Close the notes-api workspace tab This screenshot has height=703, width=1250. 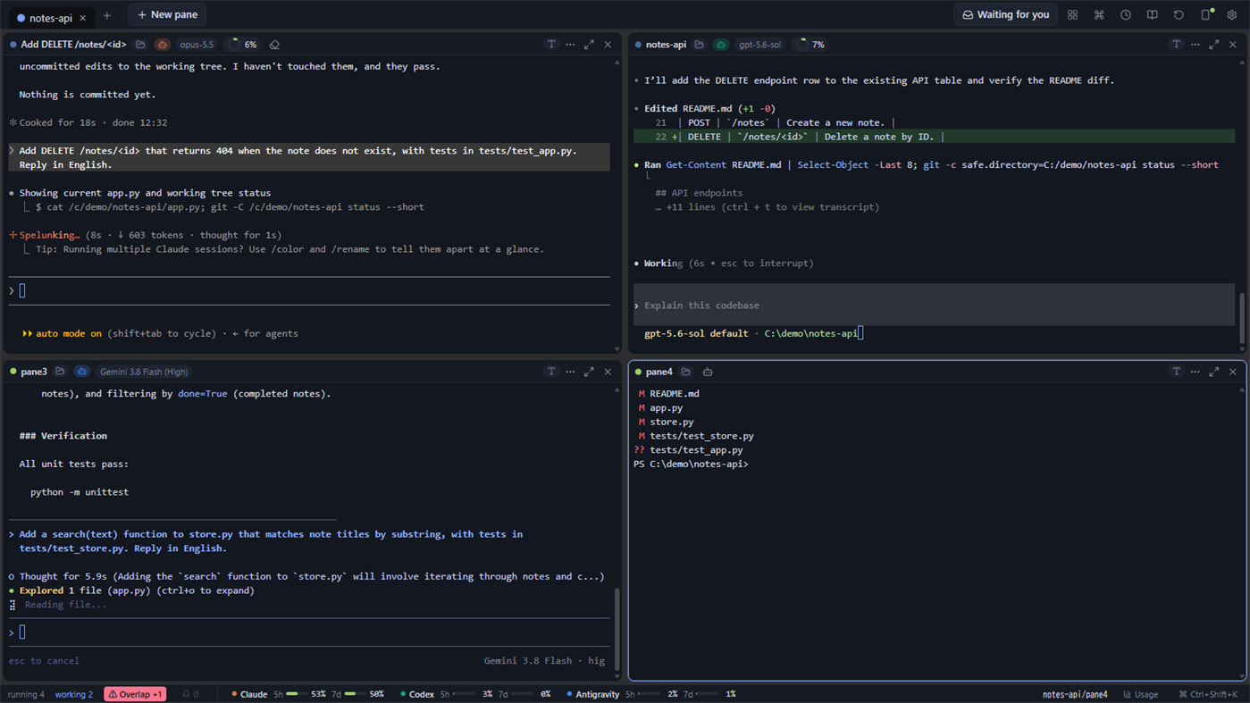click(83, 18)
